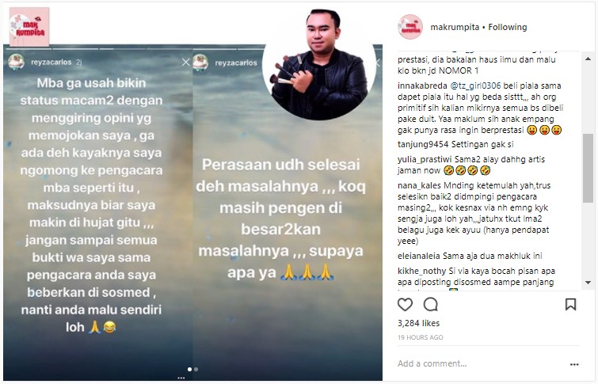Open innakabreda commenter profile
The image size is (598, 384).
click(x=422, y=86)
